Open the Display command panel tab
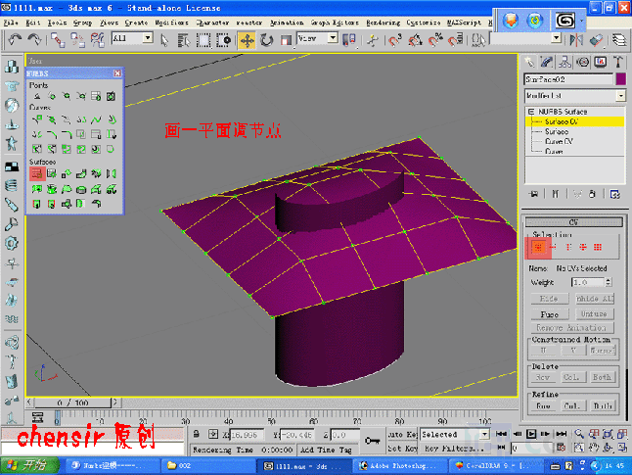This screenshot has width=632, height=475. click(600, 62)
